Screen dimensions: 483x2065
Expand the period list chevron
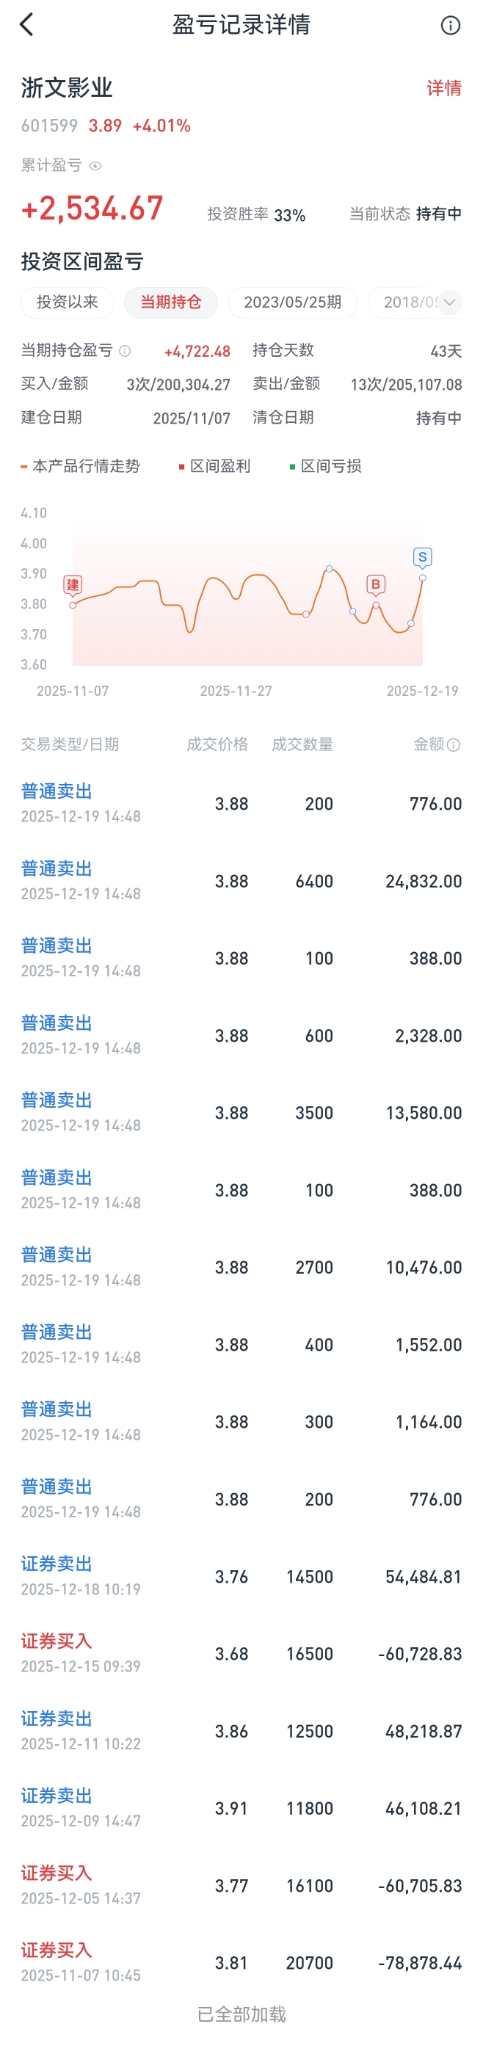click(x=449, y=302)
